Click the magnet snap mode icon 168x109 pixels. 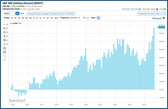tap(5, 48)
